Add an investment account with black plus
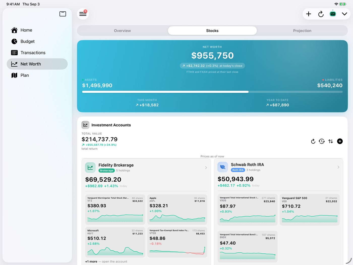Image resolution: width=353 pixels, height=265 pixels. [x=340, y=141]
